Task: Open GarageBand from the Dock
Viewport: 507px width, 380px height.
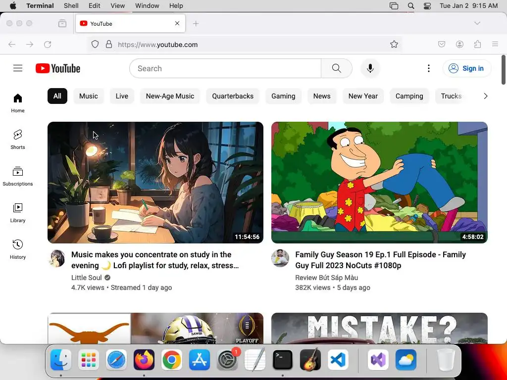Action: click(x=310, y=360)
